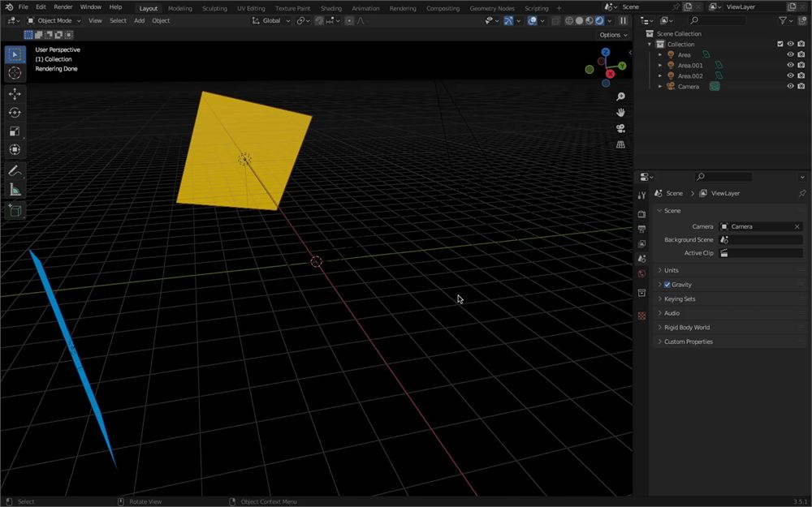812x507 pixels.
Task: Open the View Layer properties tab
Action: pos(641,243)
